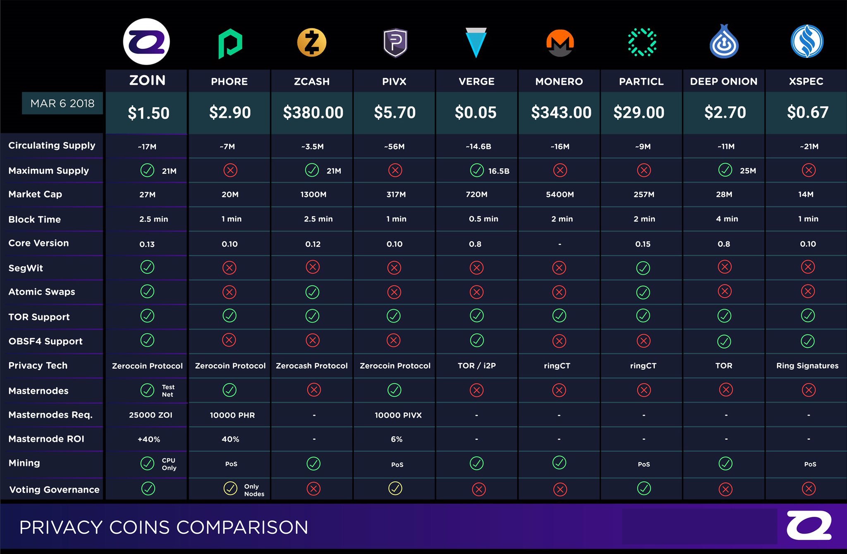Click the XSPEC column header
The image size is (847, 554).
806,81
